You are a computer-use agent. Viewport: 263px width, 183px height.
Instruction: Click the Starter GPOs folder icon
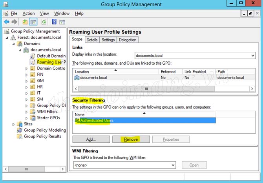33,118
